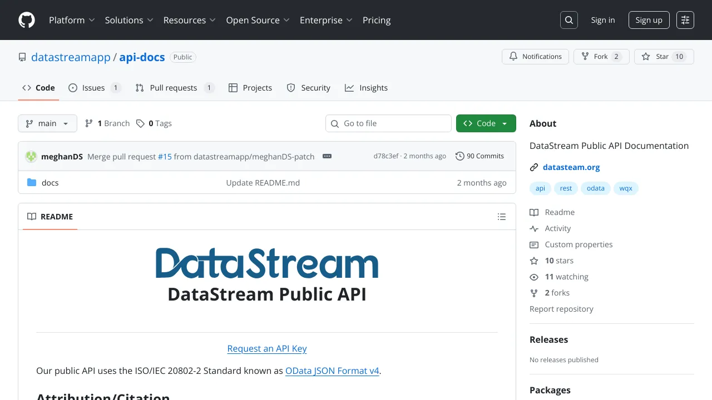Viewport: 712px width, 400px height.
Task: Star the api-docs repository
Action: (x=664, y=57)
